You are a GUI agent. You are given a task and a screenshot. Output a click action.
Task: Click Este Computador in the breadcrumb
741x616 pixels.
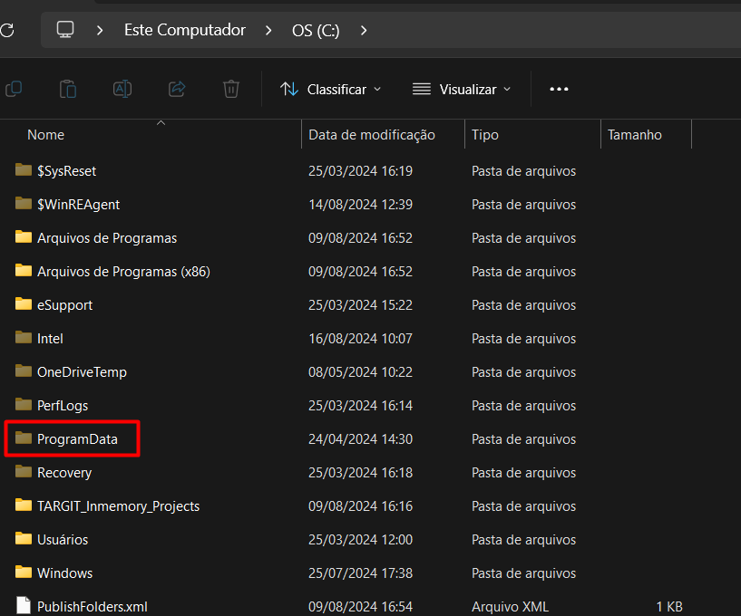click(x=185, y=30)
